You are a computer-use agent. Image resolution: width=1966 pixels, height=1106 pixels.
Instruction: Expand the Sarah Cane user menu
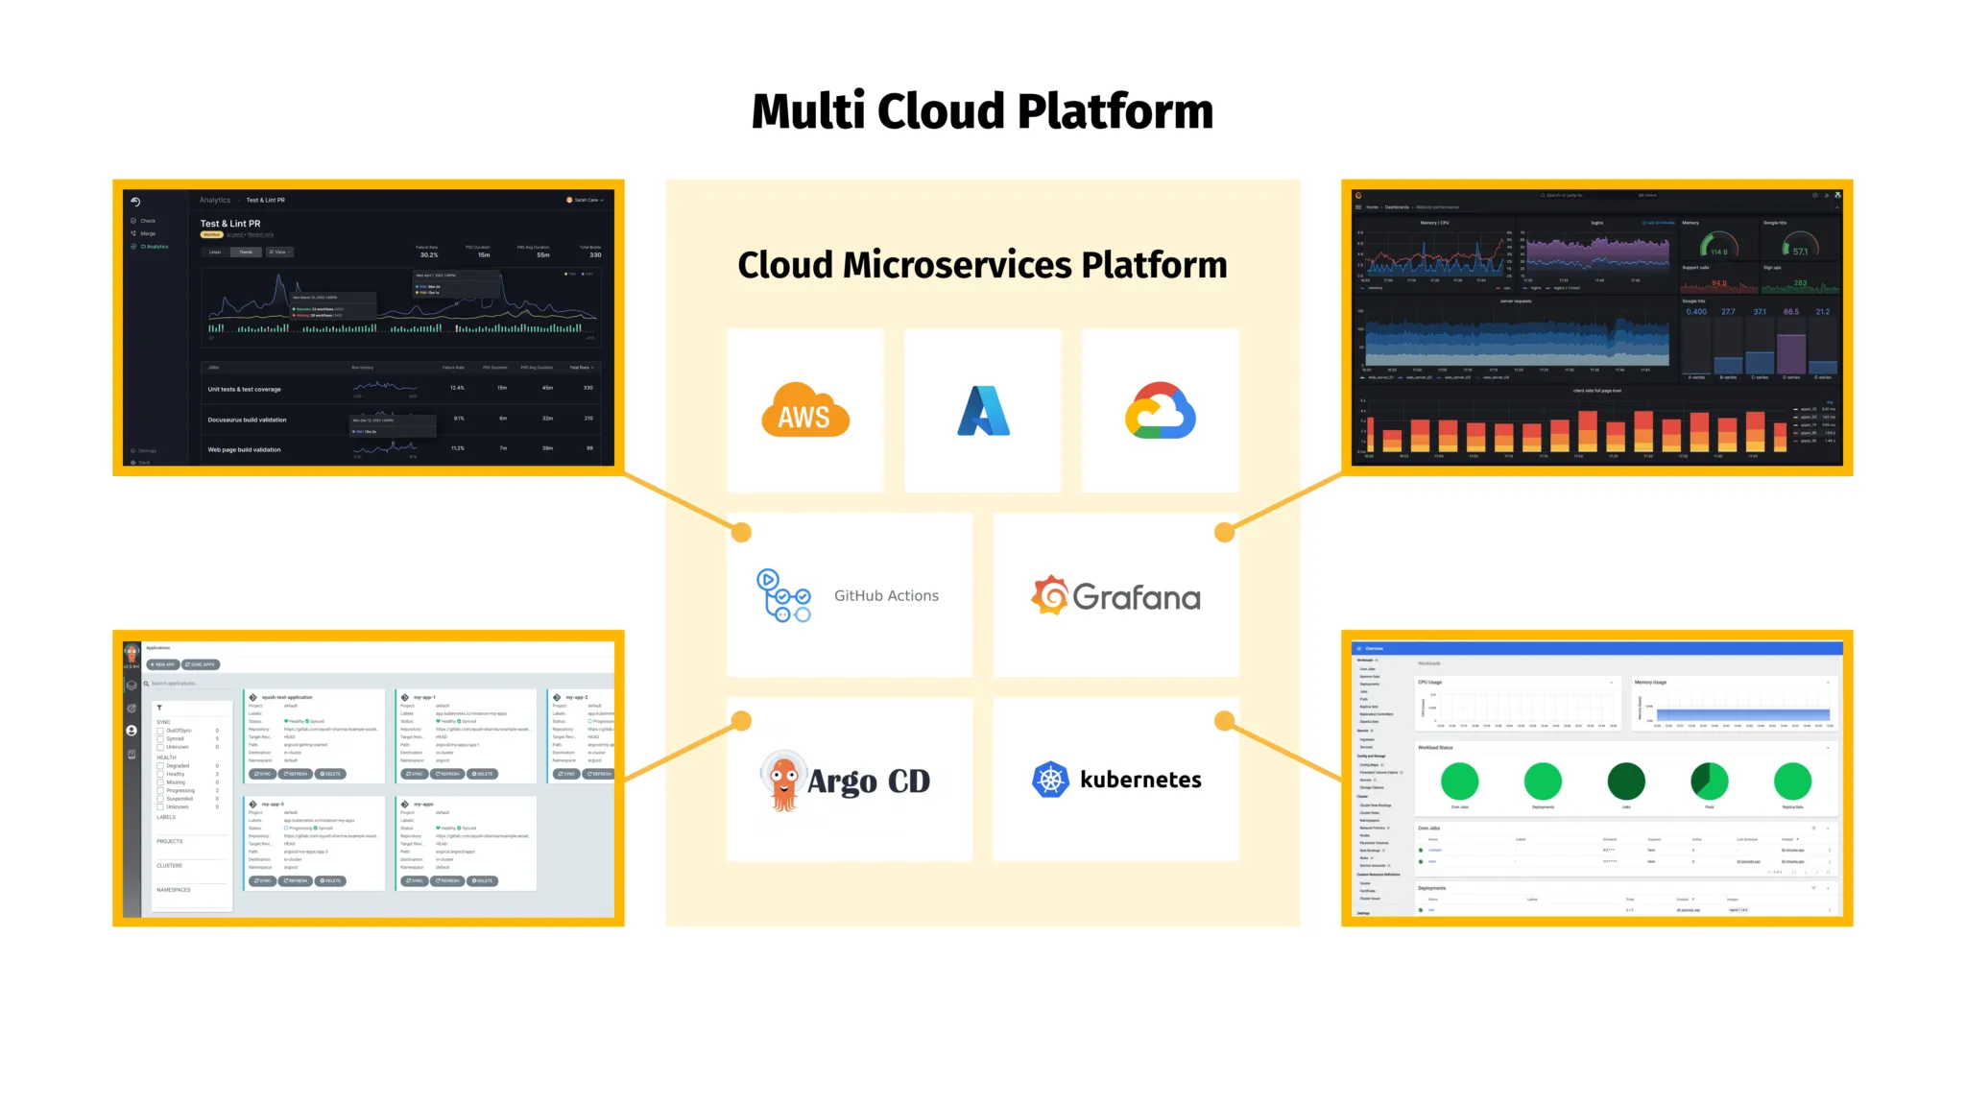(584, 200)
